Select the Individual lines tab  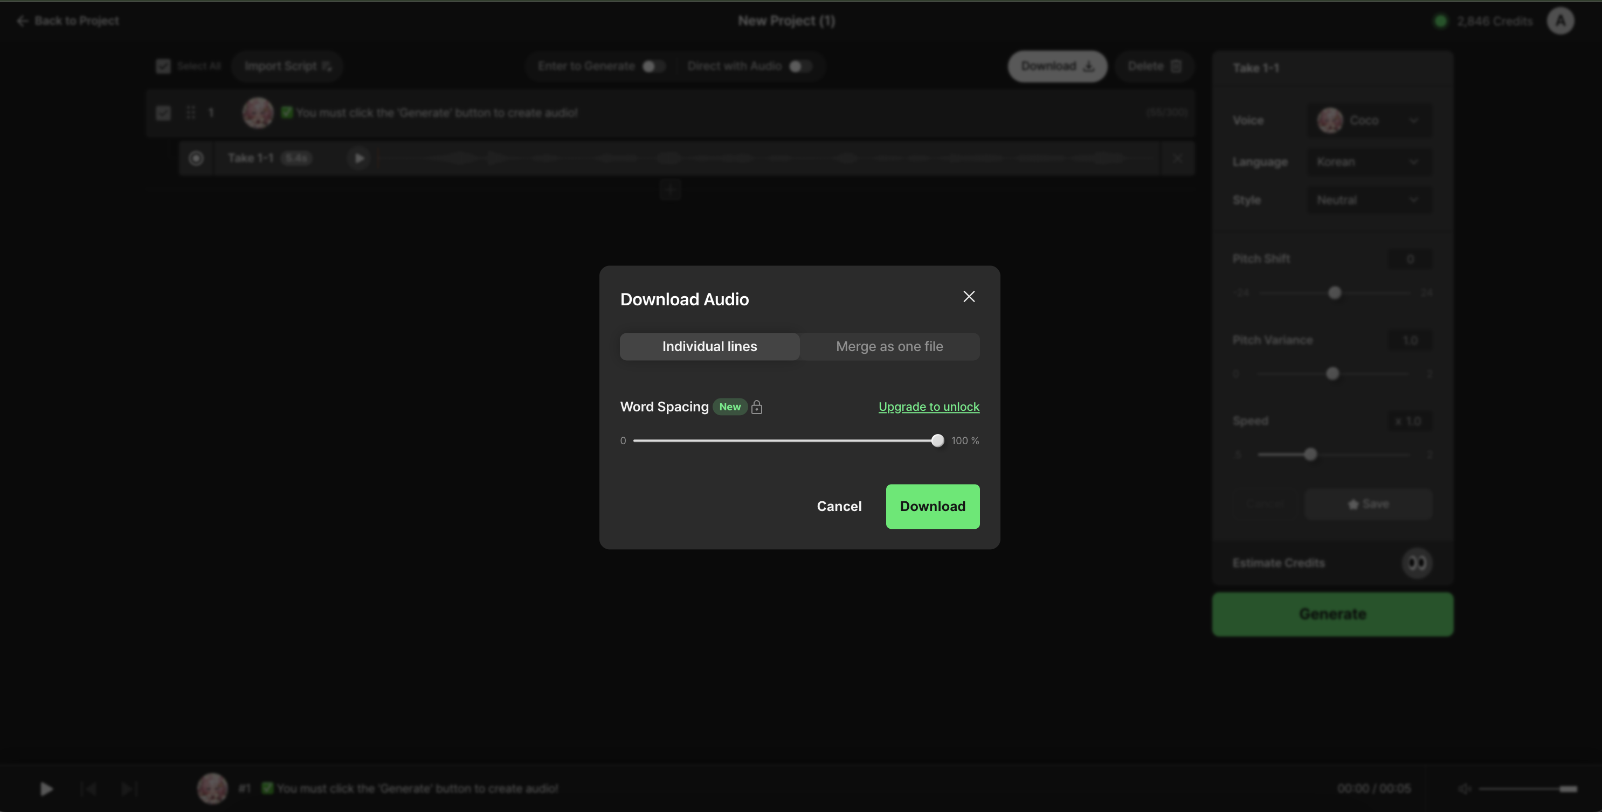point(709,347)
